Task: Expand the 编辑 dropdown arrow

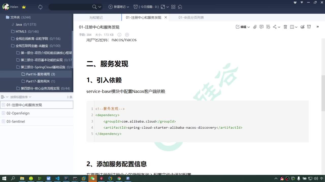Action: point(249,27)
